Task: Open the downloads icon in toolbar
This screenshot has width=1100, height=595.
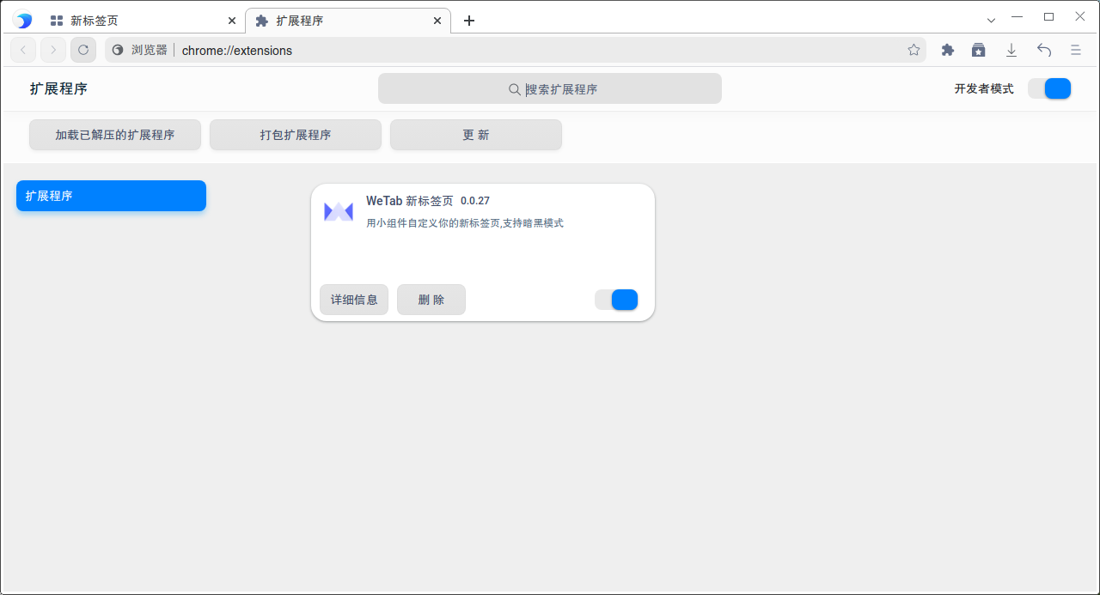Action: [x=1011, y=50]
